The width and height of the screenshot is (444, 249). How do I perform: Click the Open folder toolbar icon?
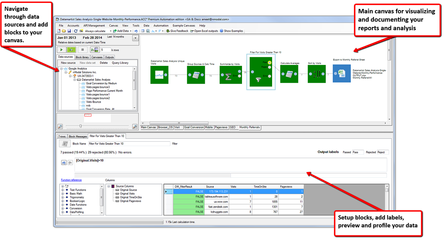pyautogui.click(x=64, y=31)
